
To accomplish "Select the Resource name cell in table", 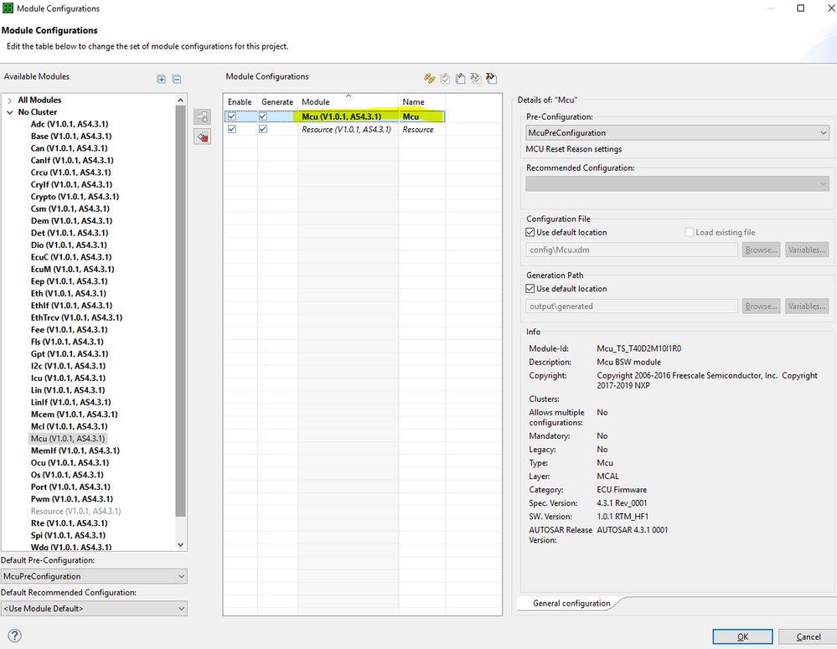I will [x=421, y=129].
